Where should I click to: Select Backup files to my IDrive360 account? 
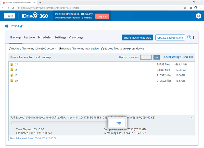click(10, 49)
